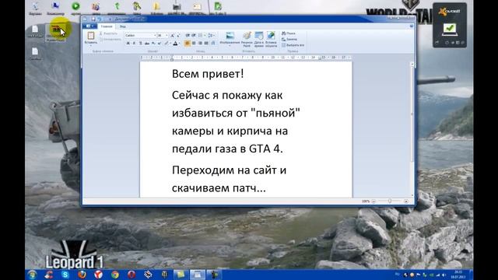This screenshot has width=498, height=280.
Task: Open the font color dropdown arrow
Action: click(179, 44)
